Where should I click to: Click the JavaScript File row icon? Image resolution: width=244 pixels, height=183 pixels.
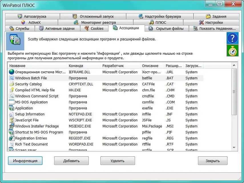coord(11,120)
